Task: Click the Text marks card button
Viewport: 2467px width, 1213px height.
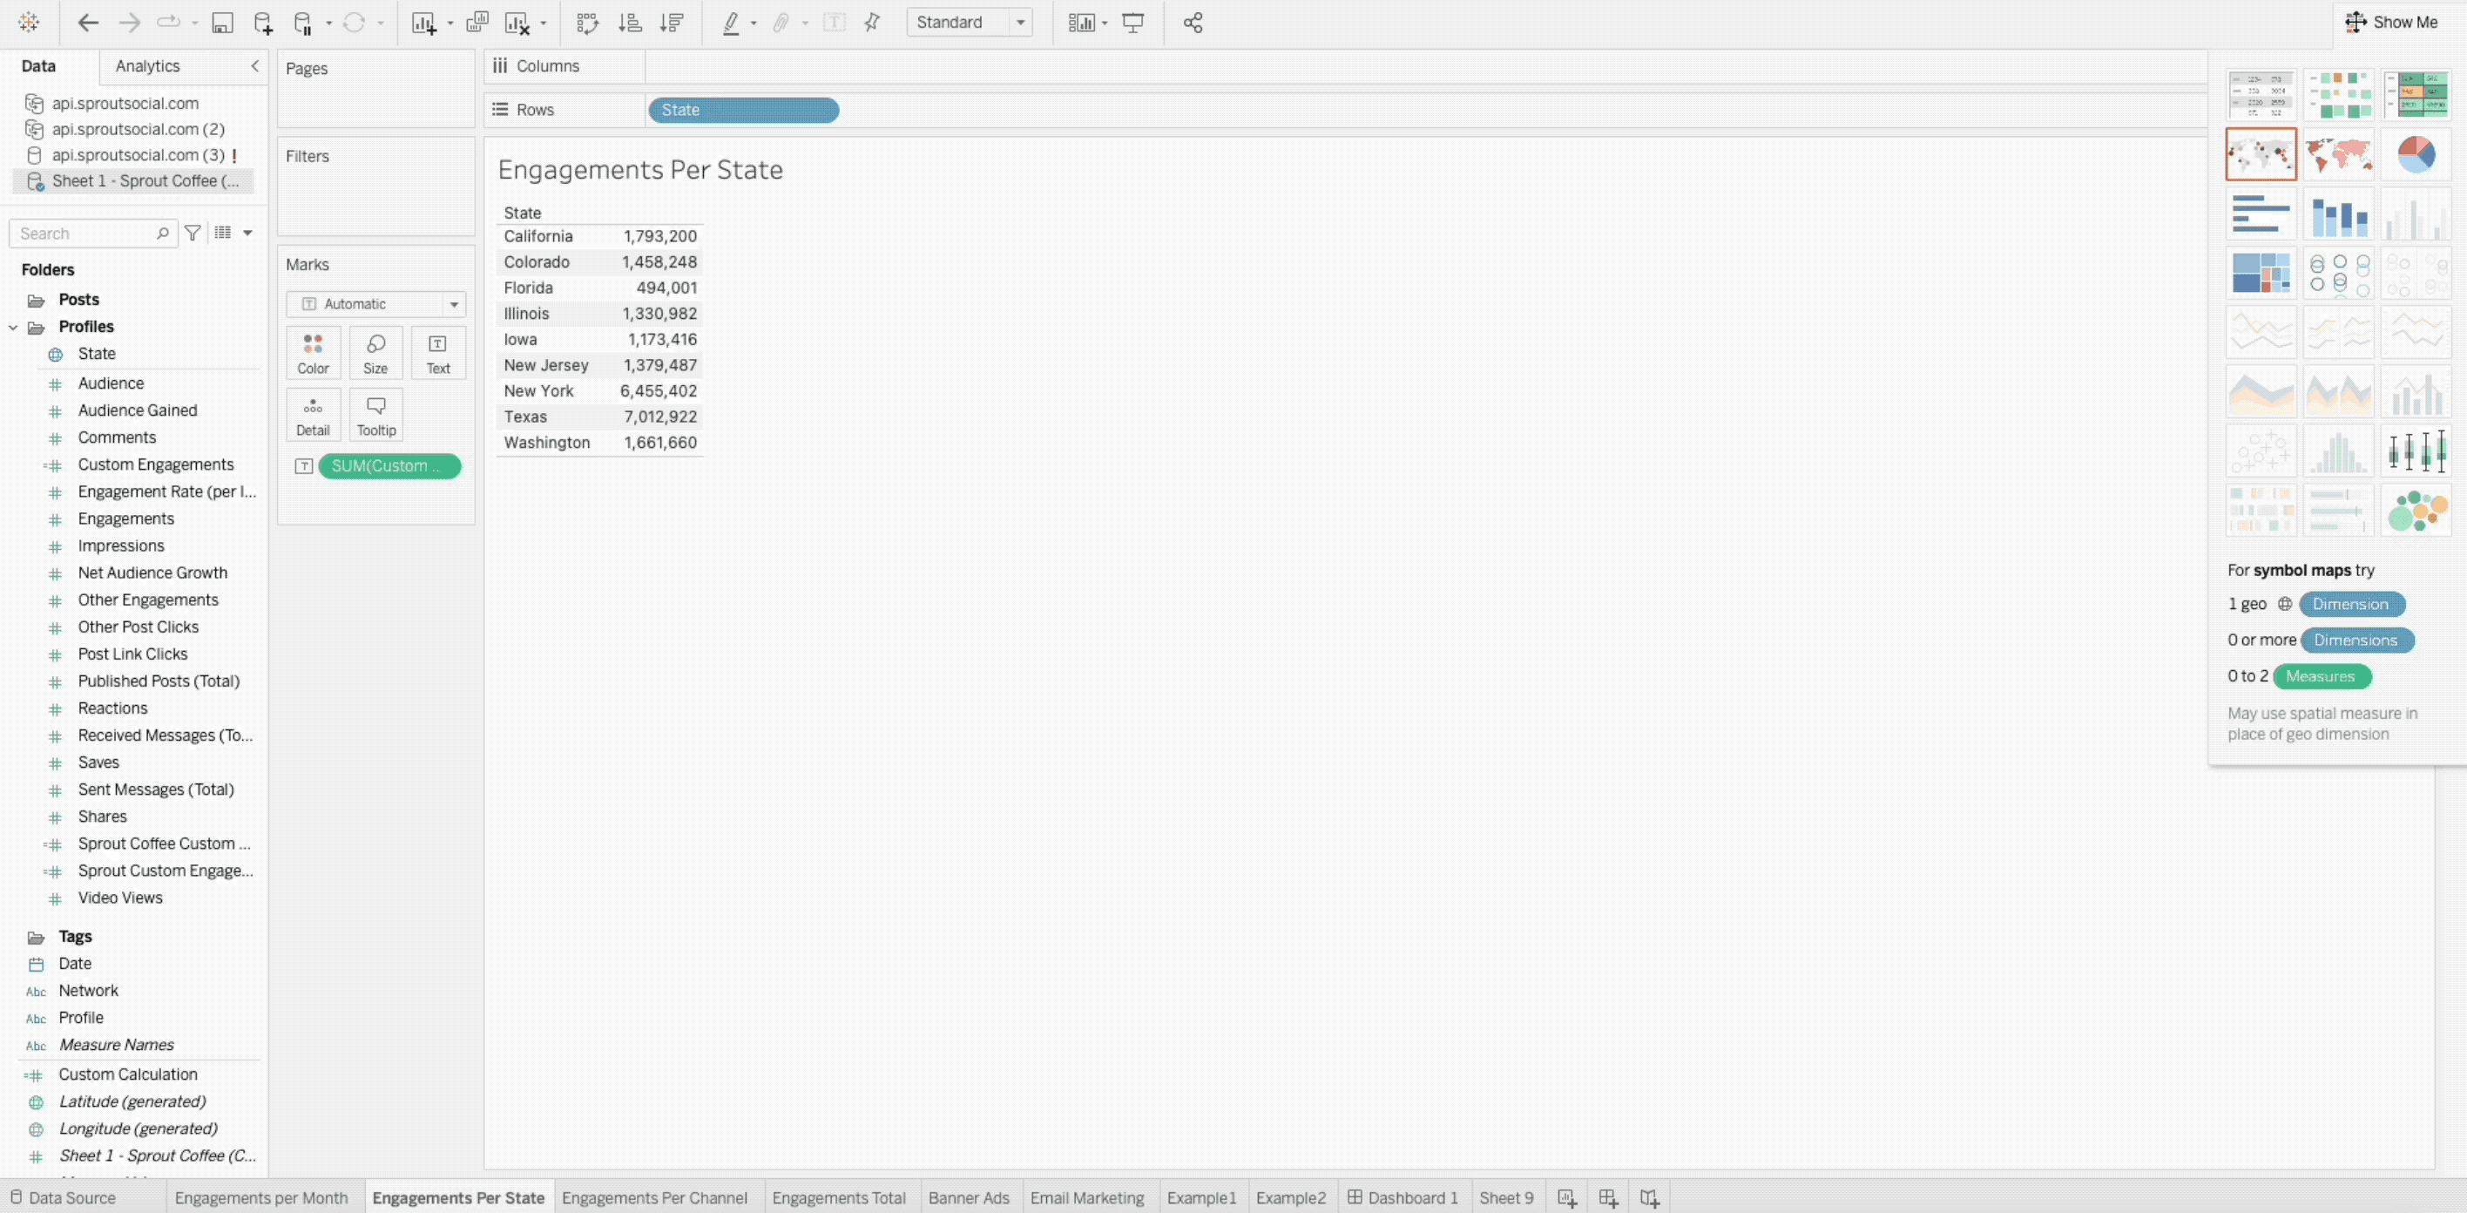Action: 437,354
